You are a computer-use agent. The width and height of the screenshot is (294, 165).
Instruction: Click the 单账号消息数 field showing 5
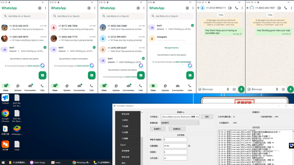pos(175,140)
